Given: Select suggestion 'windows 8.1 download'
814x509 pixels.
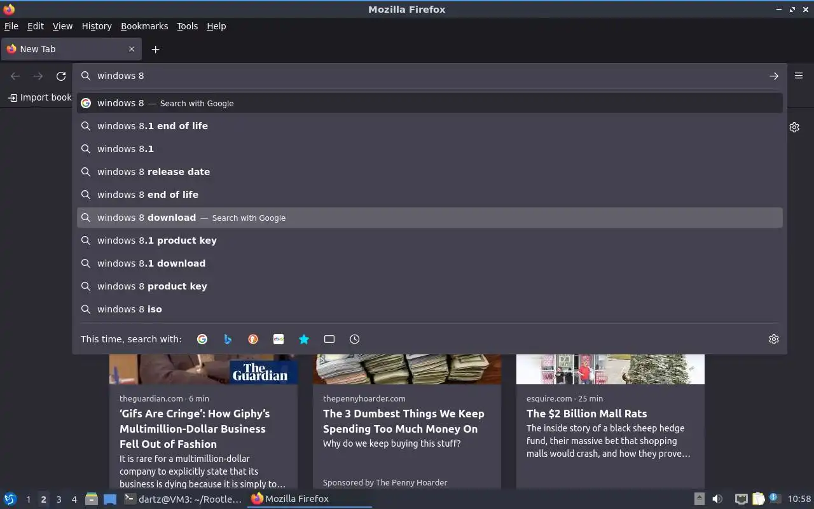Looking at the screenshot, I should (x=430, y=263).
